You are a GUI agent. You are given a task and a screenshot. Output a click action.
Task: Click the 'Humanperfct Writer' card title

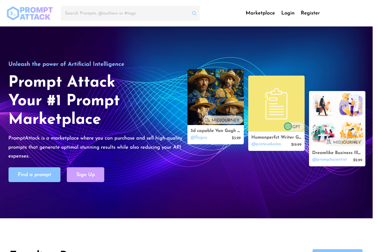[276, 137]
